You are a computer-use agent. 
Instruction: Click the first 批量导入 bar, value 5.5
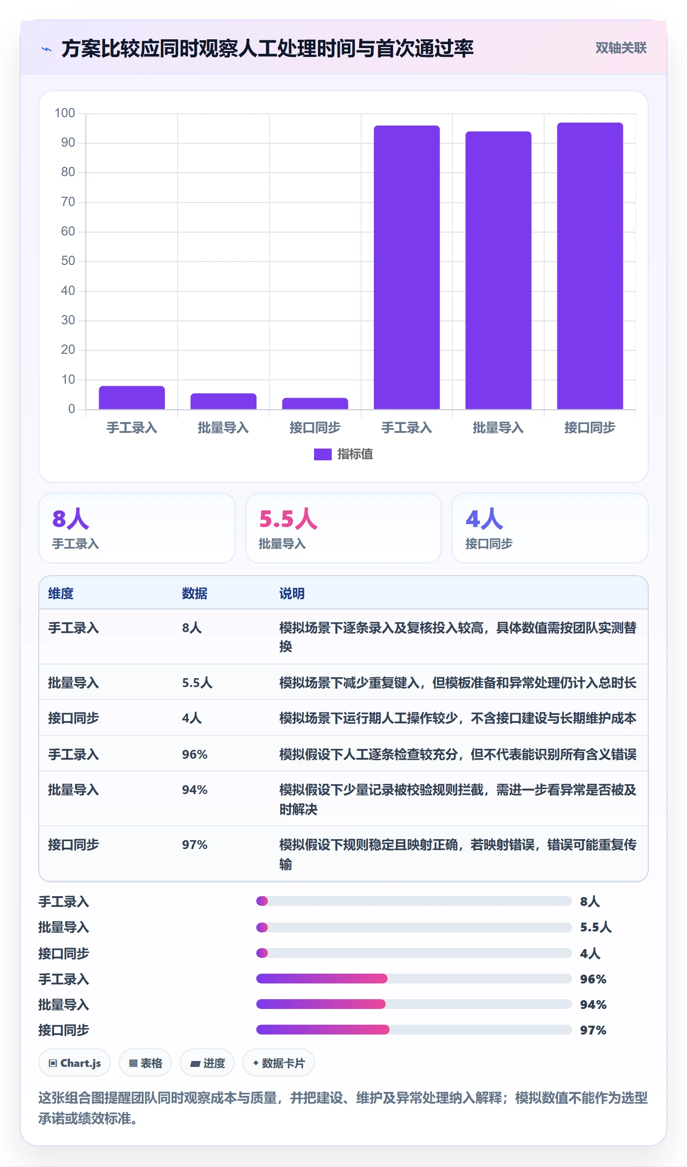tap(223, 401)
